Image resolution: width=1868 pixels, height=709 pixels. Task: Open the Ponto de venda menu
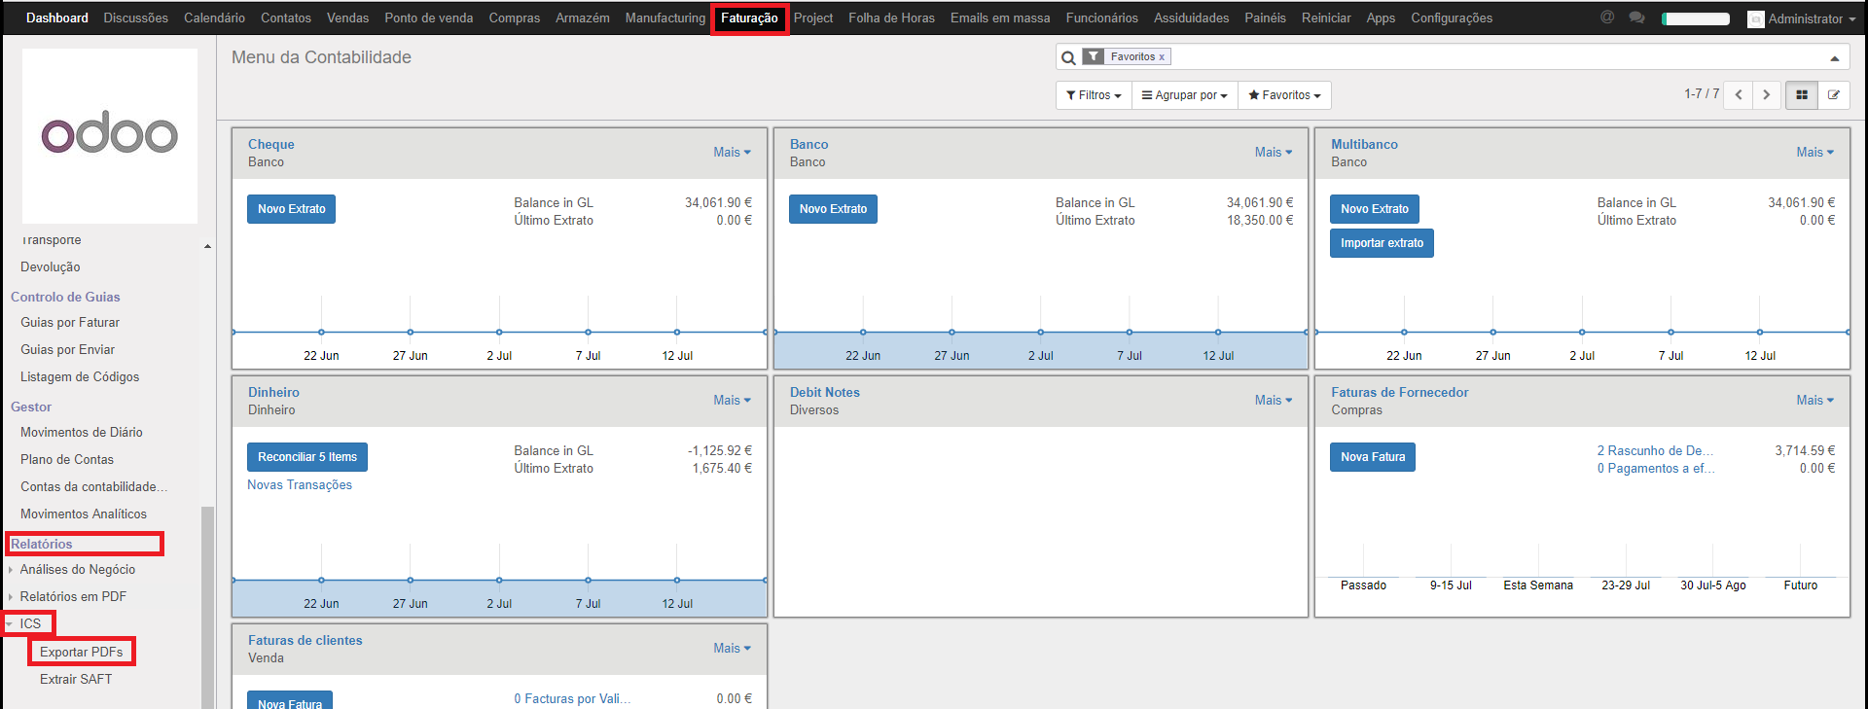point(428,18)
